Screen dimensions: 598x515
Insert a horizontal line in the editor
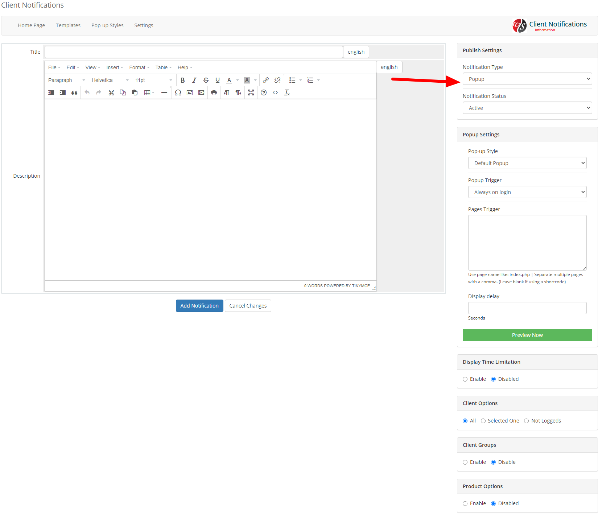tap(164, 92)
